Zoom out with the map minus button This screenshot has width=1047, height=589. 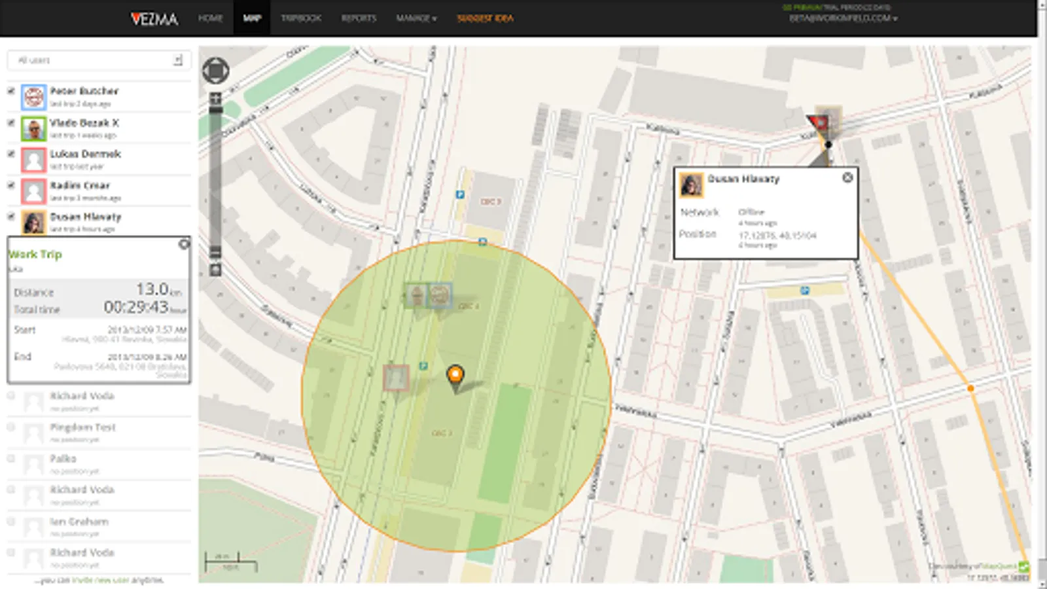(x=215, y=252)
